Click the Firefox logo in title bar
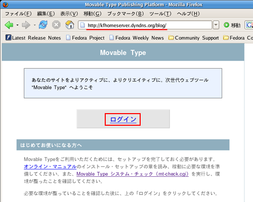Screen dimensions: 253x202 coord(5,5)
